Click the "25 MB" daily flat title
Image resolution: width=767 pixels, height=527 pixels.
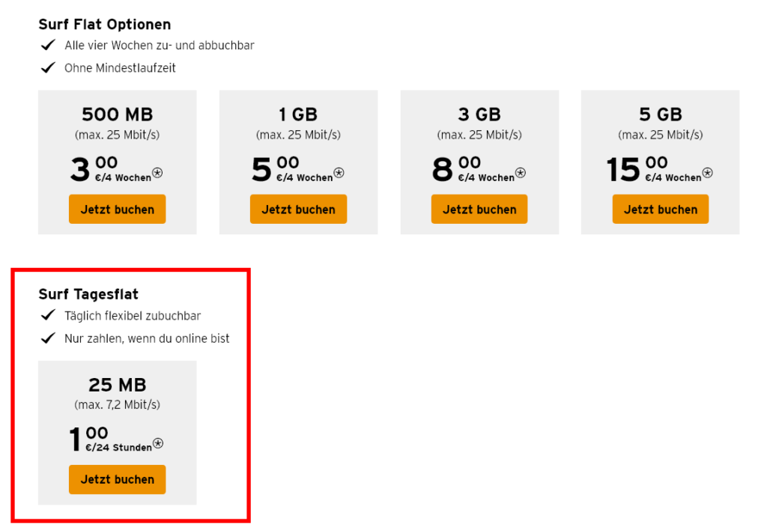click(x=117, y=385)
